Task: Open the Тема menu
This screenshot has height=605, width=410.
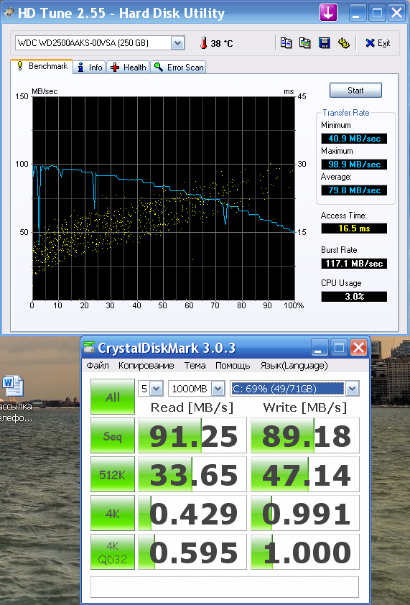Action: click(x=195, y=366)
